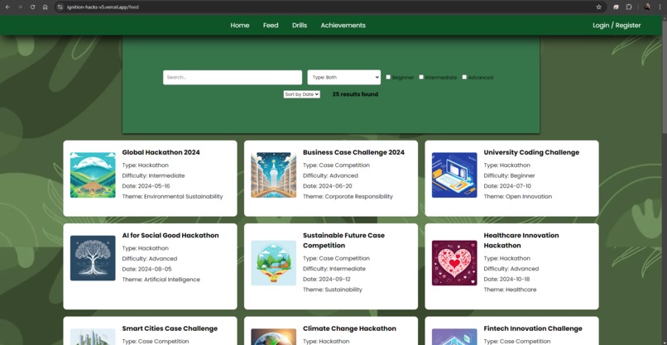667x345 pixels.
Task: Open Sustainable Future Case Competition title
Action: [343, 241]
